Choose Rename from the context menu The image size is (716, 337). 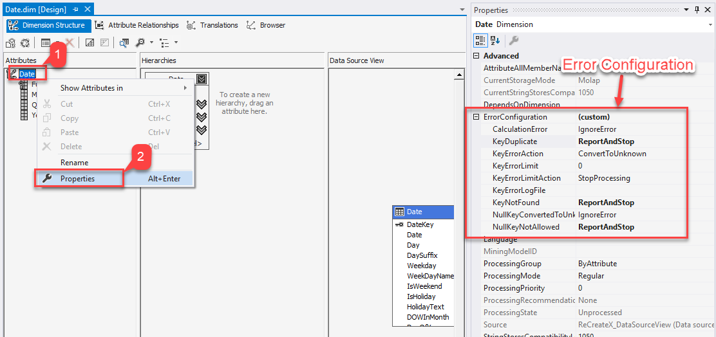116,162
